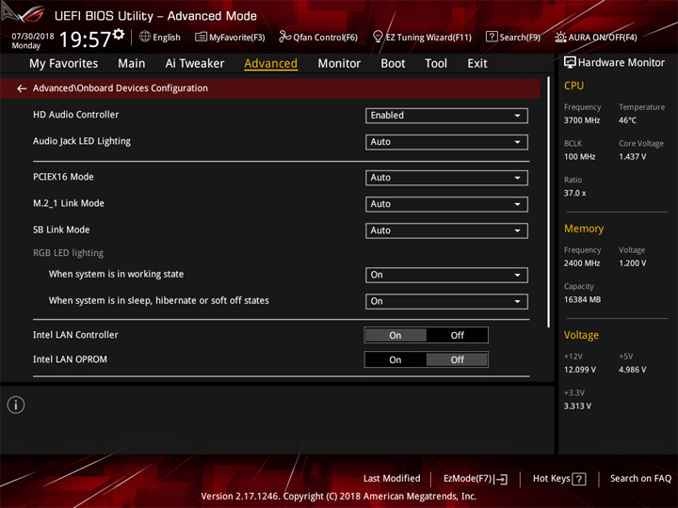Image resolution: width=678 pixels, height=508 pixels.
Task: Open the SB Link Mode dropdown
Action: coord(446,230)
